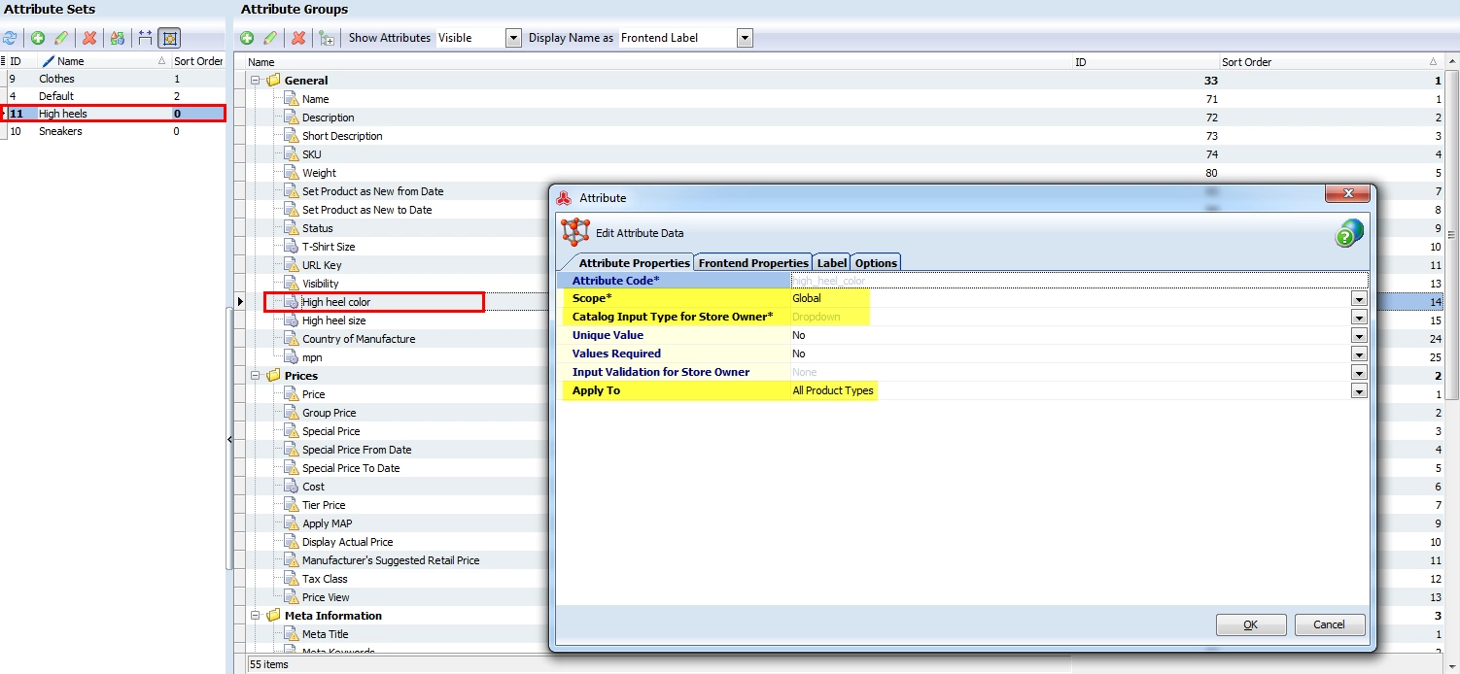Refresh the Attribute Sets list
1460x674 pixels.
click(x=10, y=38)
